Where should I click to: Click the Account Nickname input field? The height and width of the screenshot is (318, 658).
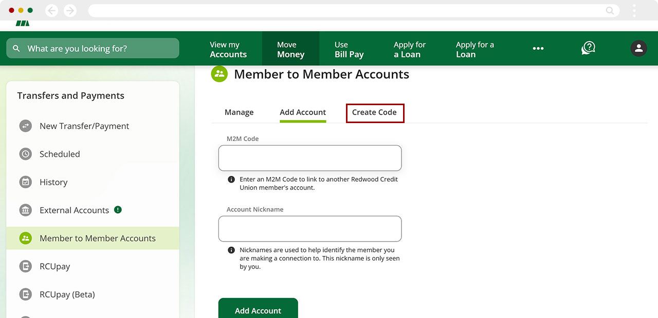[x=310, y=229]
